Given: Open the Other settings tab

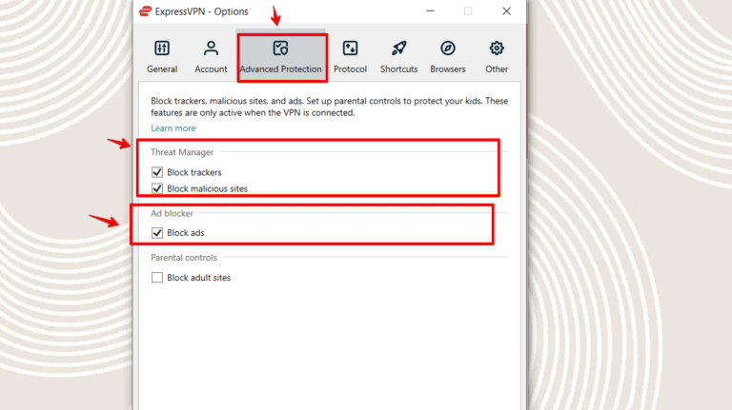Looking at the screenshot, I should coord(497,57).
